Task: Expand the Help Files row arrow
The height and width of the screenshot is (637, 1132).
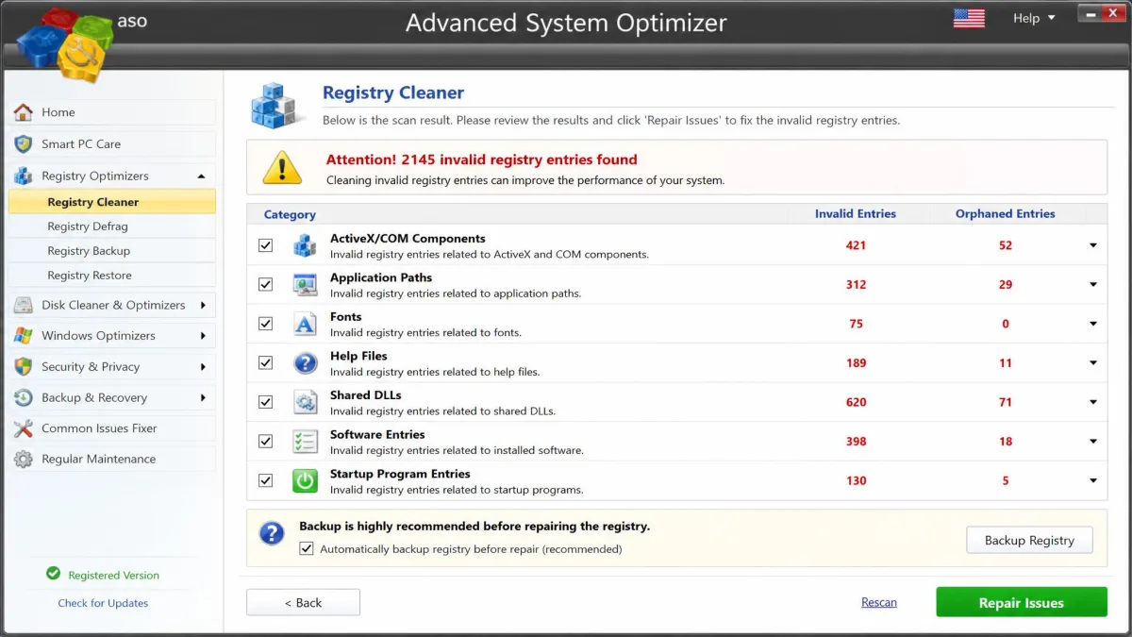Action: point(1093,363)
